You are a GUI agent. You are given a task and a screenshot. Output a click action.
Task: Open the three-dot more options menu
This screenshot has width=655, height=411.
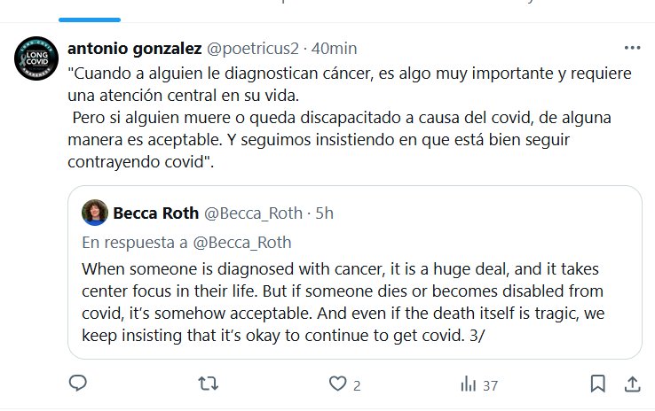(632, 48)
